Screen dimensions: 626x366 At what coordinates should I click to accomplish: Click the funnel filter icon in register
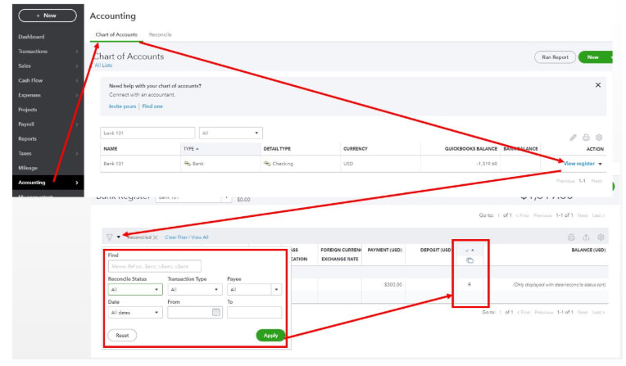[110, 237]
